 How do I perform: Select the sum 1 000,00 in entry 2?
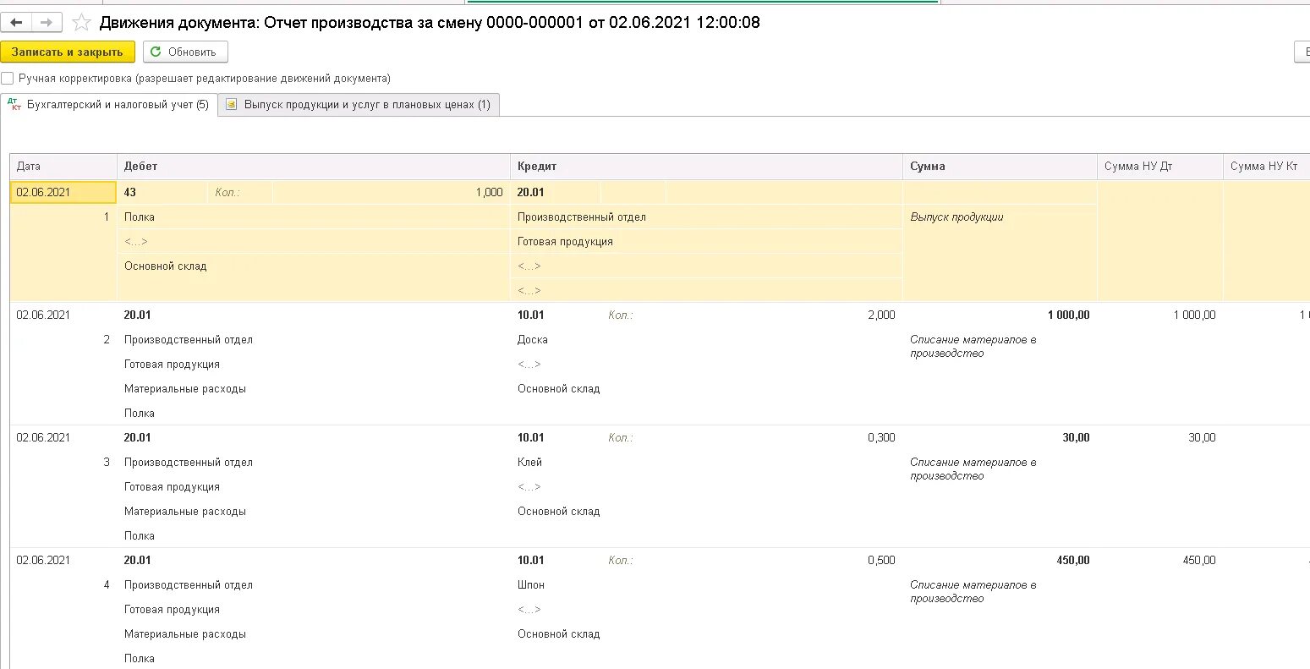1068,315
